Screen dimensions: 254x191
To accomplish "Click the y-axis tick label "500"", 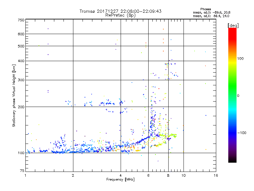I will (x=21, y=46).
